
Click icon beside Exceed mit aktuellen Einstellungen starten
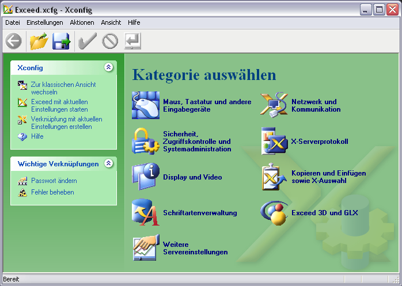[22, 102]
